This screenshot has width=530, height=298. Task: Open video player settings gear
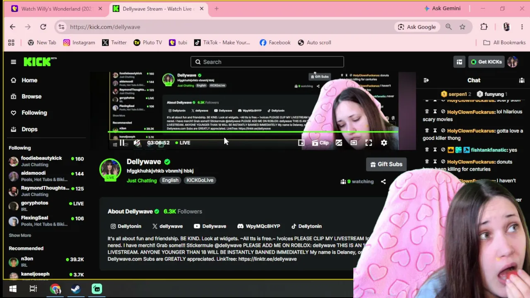[x=384, y=143]
